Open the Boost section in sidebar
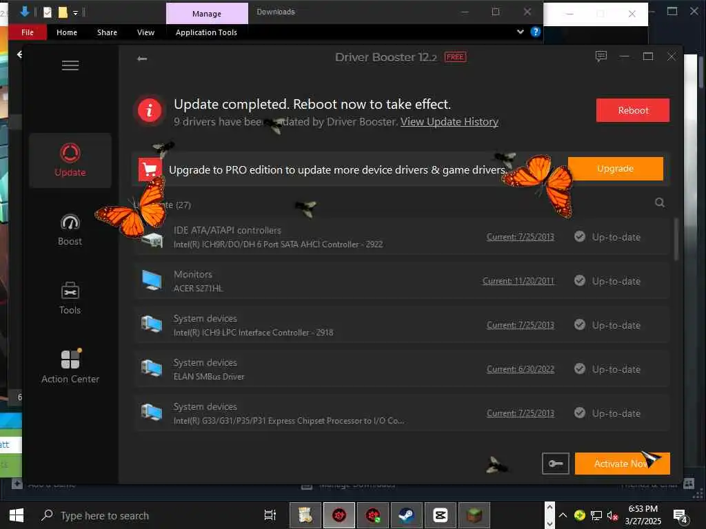 (x=70, y=230)
